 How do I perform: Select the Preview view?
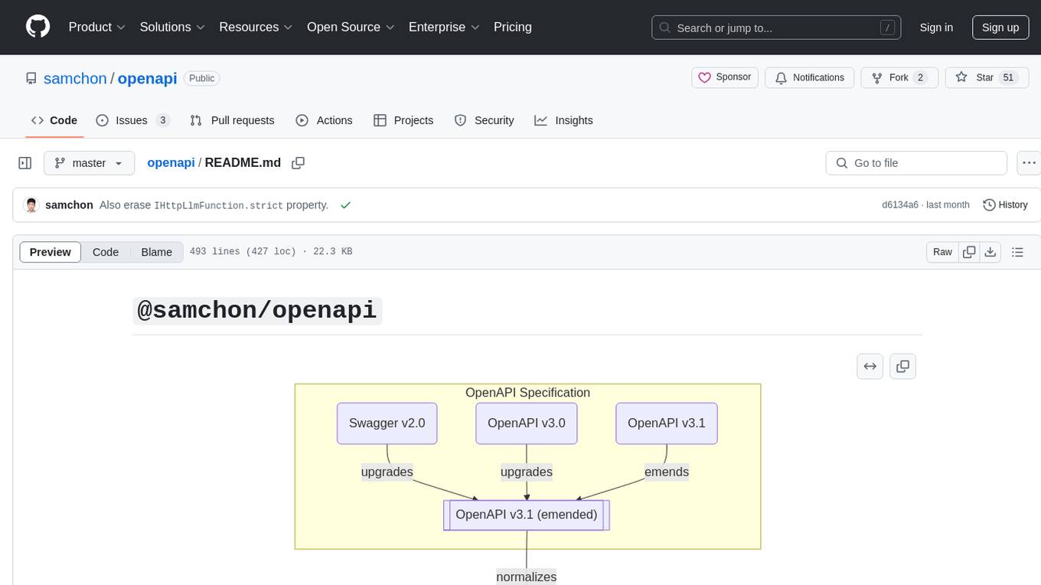(51, 252)
